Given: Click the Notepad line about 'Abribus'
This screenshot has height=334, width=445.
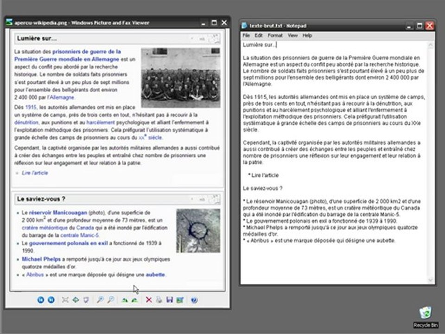Looking at the screenshot, I should click(x=319, y=241).
